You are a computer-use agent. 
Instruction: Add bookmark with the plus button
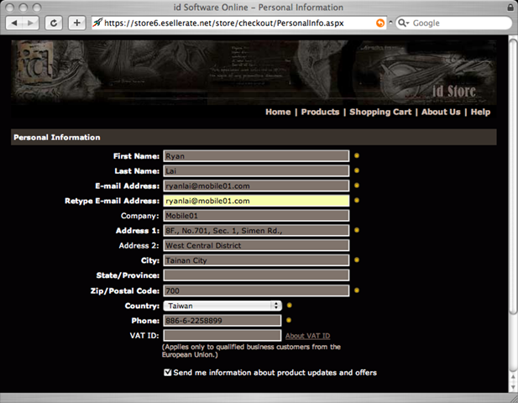tap(77, 23)
